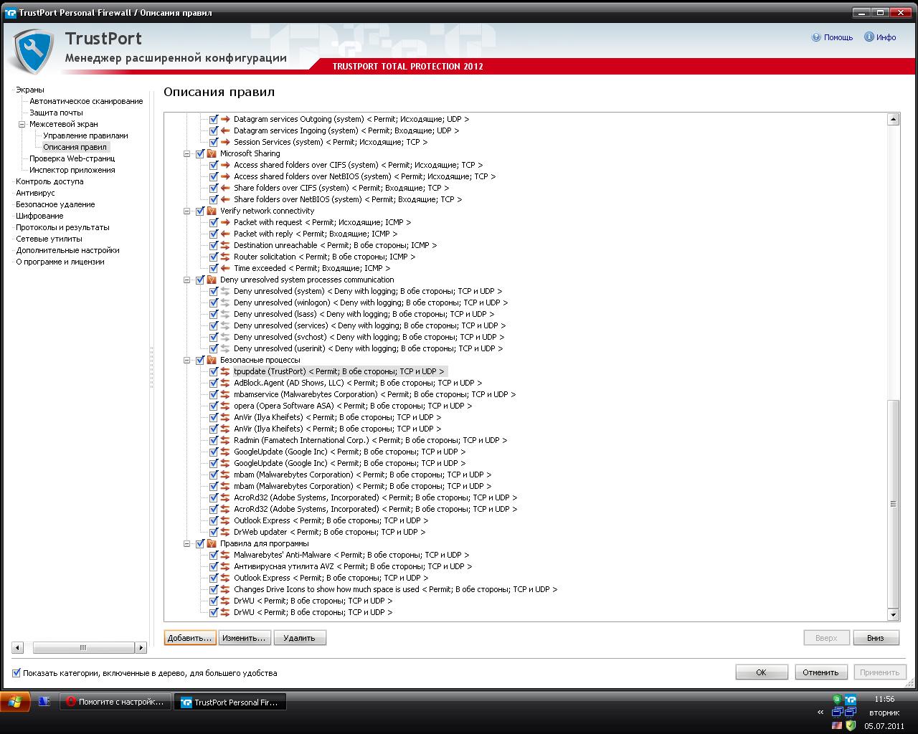Click the Удалить button
918x734 pixels.
300,638
